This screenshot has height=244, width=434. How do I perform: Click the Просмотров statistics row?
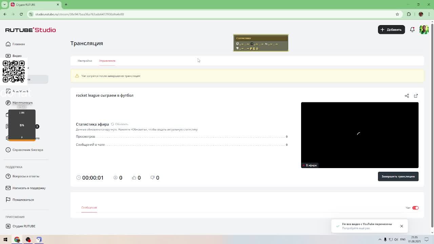[182, 137]
